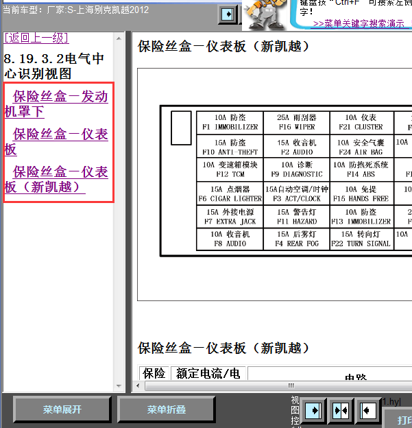
Task: Click sidebar scrollbar up arrow
Action: coord(119,39)
